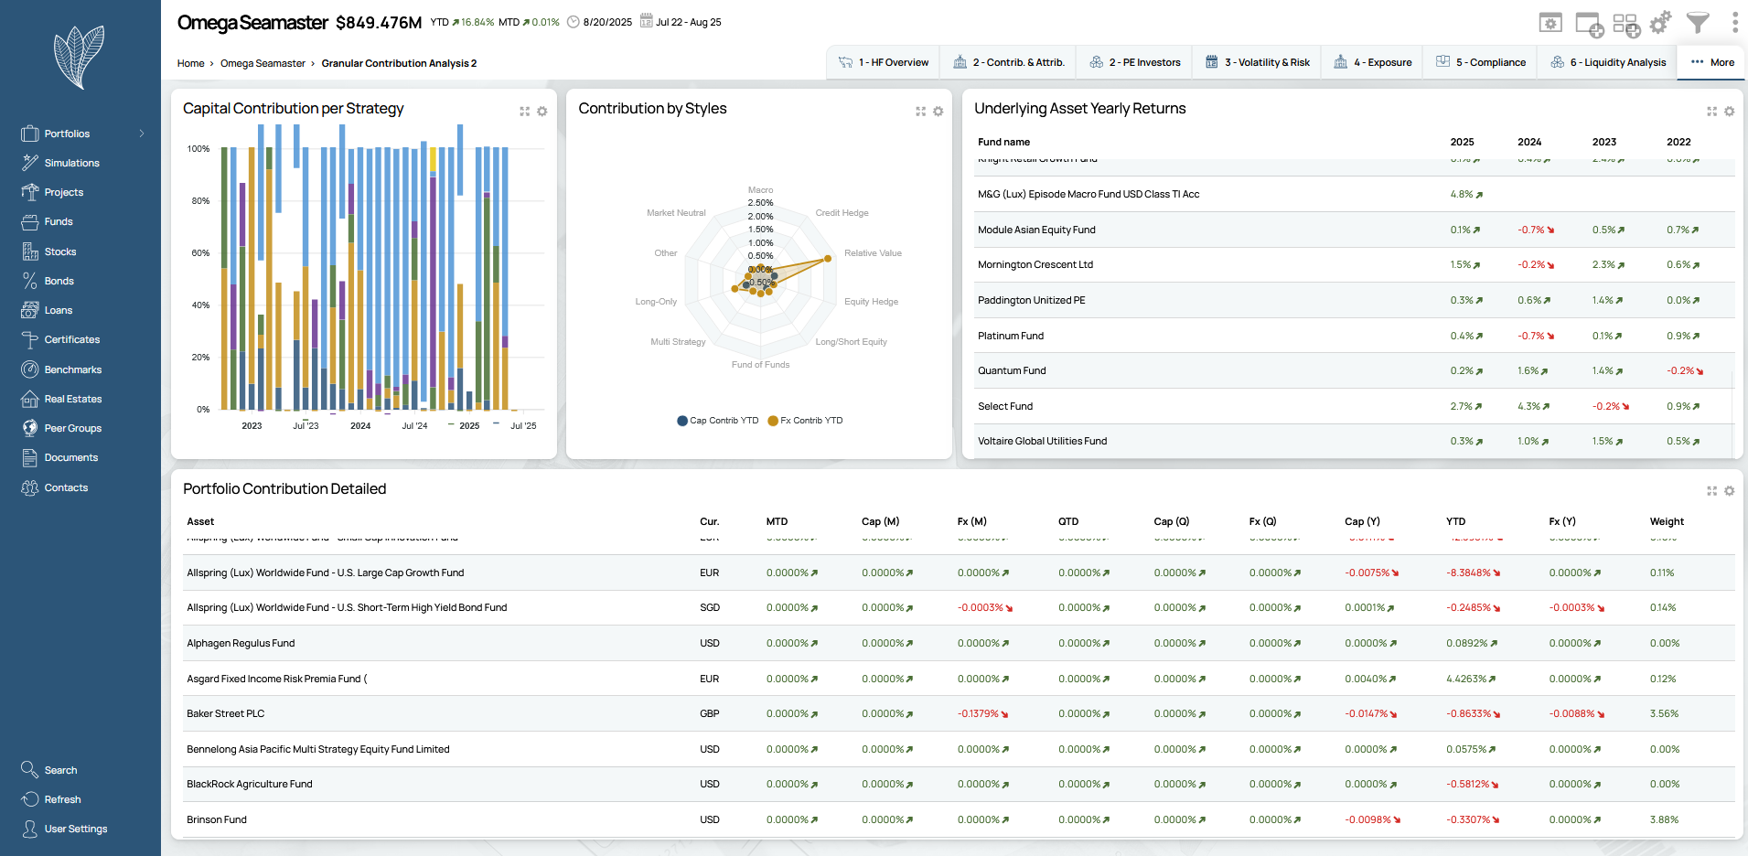Click the add new window icon
1748x856 pixels.
(x=1589, y=24)
